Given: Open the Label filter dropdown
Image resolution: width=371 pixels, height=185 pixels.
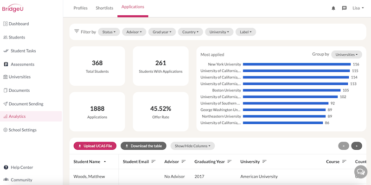Looking at the screenshot, I should pos(246,32).
